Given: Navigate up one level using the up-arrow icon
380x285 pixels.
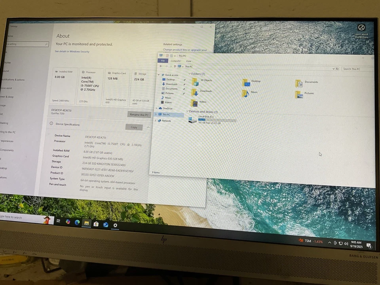Looking at the screenshot, I should click(x=175, y=66).
